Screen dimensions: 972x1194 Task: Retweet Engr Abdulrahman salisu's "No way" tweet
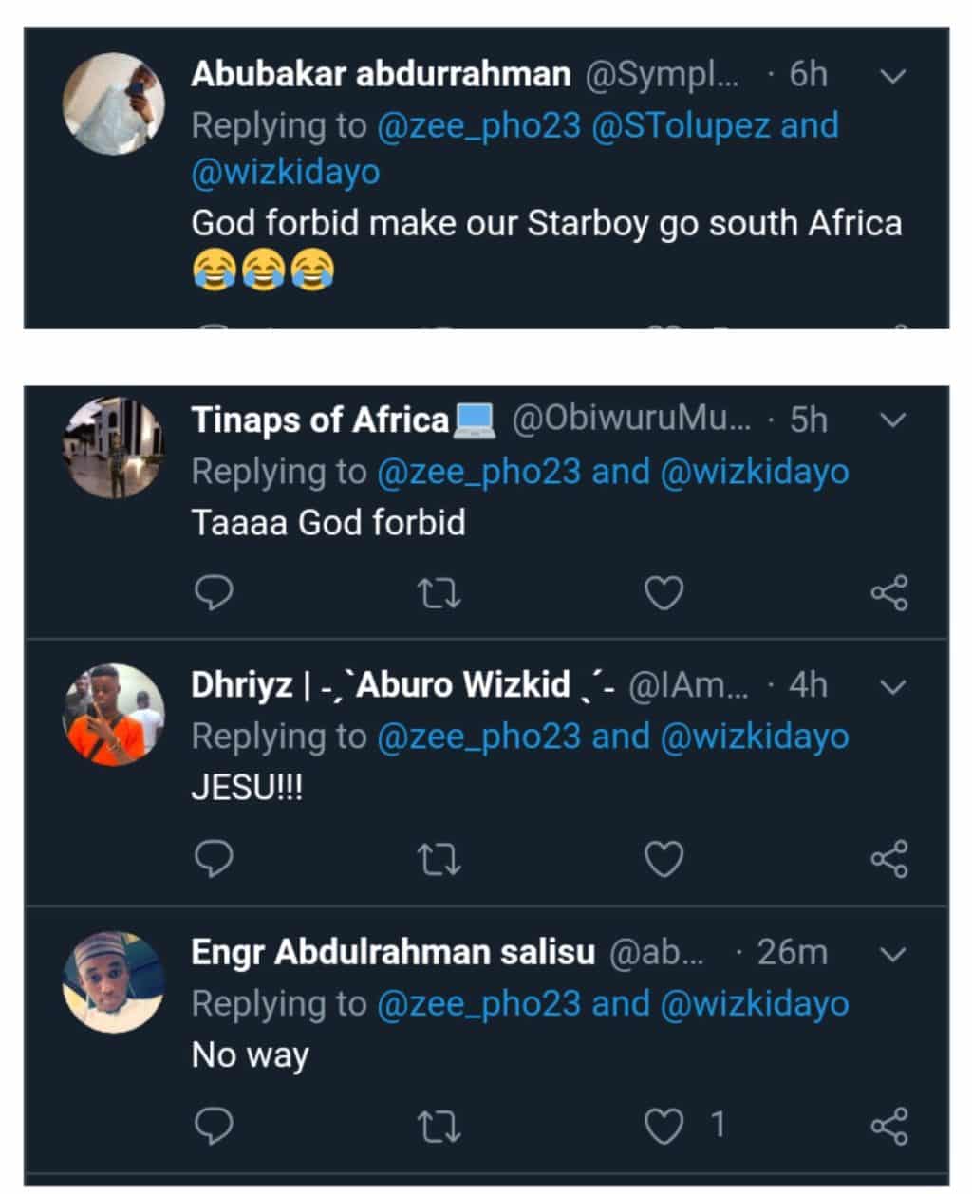pos(439,1126)
